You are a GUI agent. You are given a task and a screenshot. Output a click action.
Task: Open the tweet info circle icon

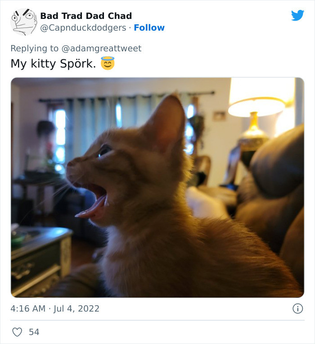point(298,308)
